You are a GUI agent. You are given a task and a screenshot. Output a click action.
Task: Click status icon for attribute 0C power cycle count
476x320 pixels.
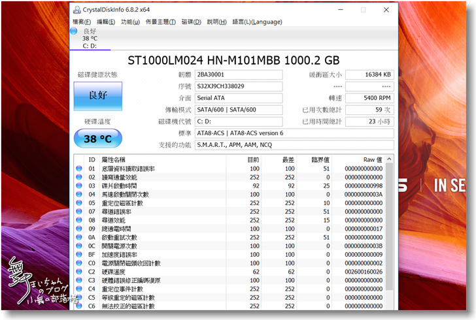click(x=79, y=246)
